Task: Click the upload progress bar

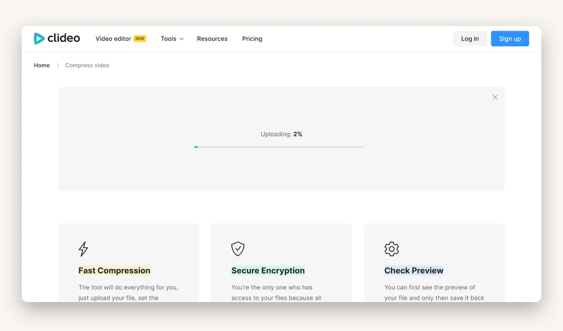Action: point(279,147)
